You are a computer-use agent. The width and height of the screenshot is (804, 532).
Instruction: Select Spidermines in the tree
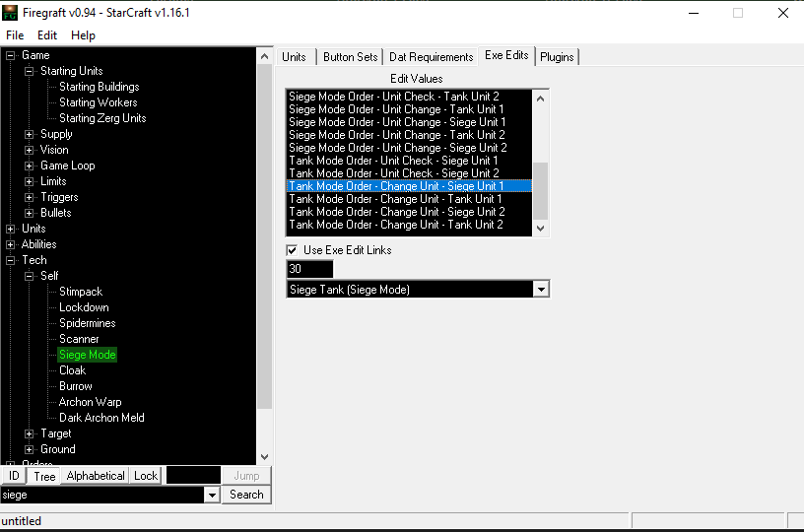click(x=87, y=323)
